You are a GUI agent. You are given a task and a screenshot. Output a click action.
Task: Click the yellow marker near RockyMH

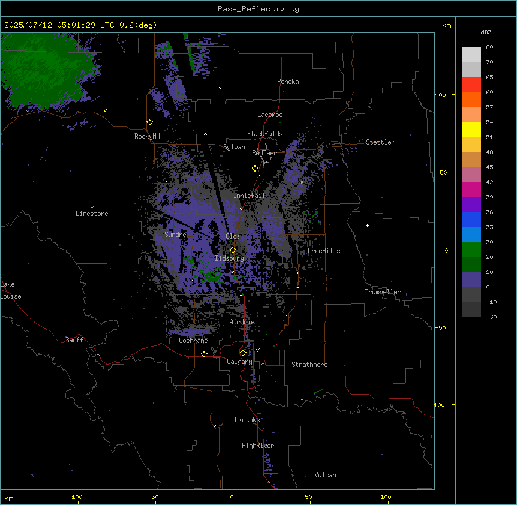click(149, 122)
